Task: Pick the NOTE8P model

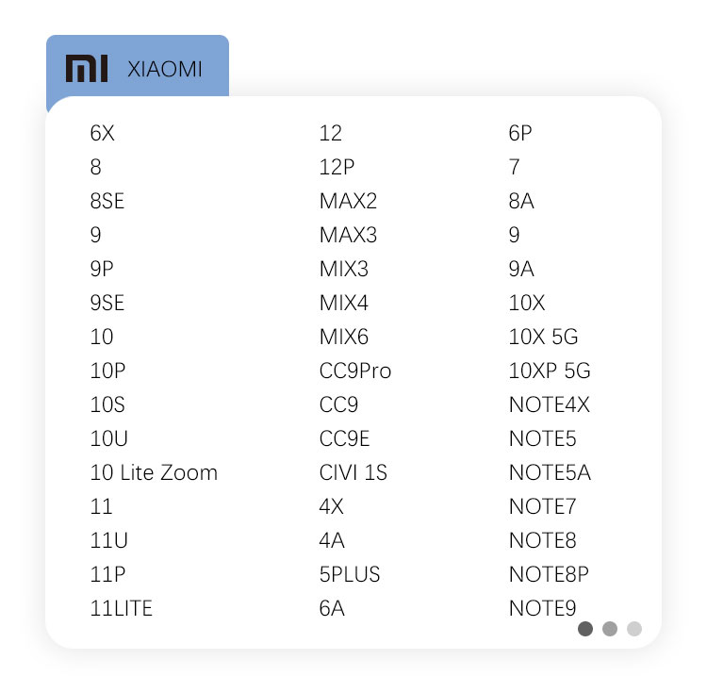Action: coord(549,574)
